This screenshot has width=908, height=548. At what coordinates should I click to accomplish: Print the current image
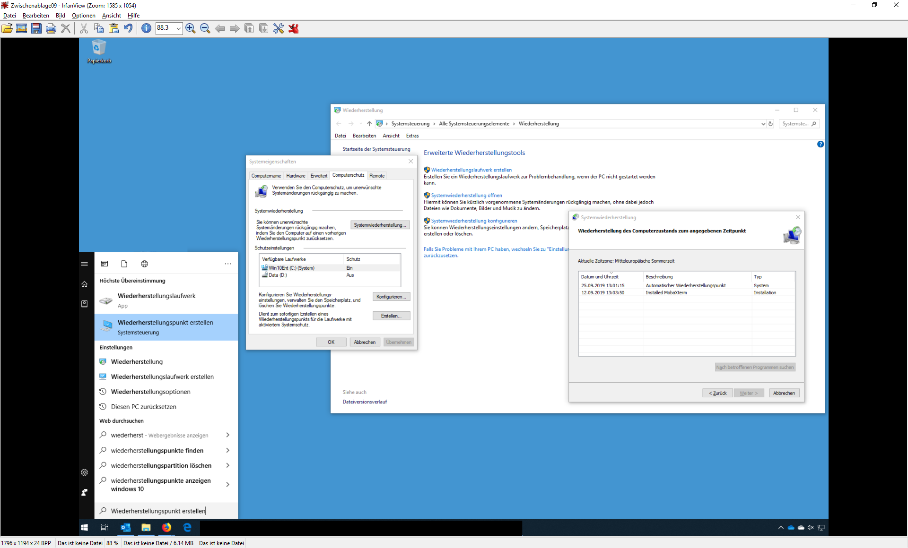click(x=51, y=29)
